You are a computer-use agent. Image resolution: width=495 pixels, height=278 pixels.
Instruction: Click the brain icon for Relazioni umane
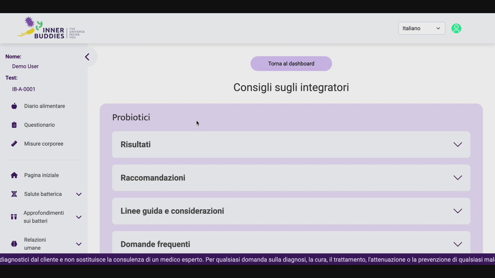coord(14,244)
